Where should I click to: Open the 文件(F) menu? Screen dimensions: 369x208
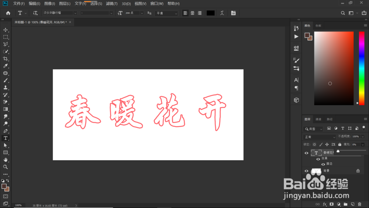point(19,4)
